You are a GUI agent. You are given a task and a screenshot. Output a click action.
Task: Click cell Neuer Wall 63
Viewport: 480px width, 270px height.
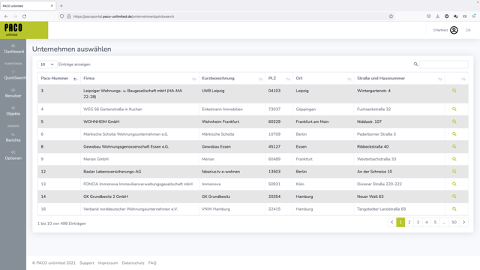click(370, 196)
